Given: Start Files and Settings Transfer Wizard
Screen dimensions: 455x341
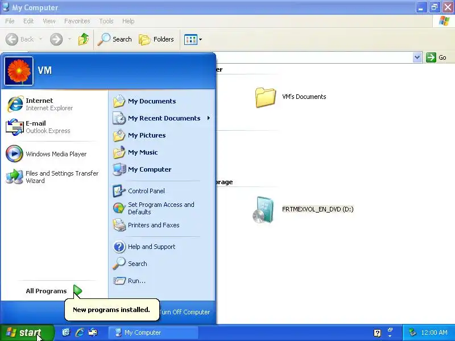Looking at the screenshot, I should tap(54, 177).
